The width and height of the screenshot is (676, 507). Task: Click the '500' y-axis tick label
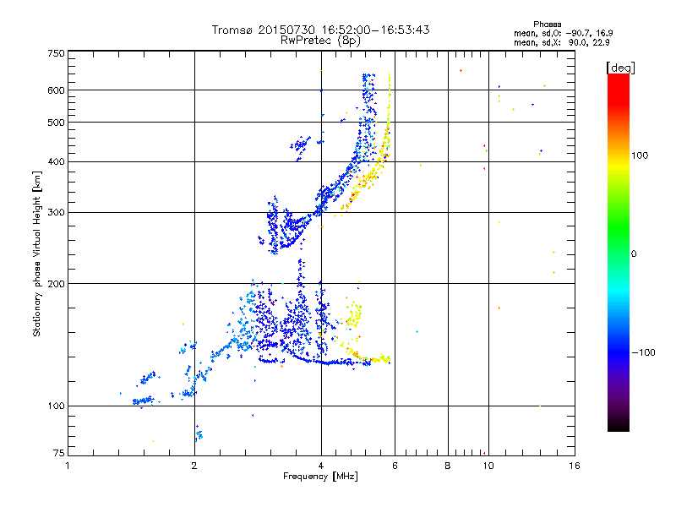(x=56, y=123)
